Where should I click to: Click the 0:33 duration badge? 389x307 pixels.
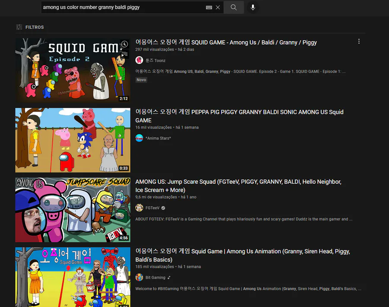pos(124,168)
